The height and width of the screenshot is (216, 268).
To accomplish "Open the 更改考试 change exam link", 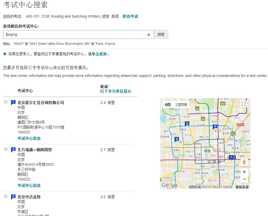I will click(x=130, y=16).
